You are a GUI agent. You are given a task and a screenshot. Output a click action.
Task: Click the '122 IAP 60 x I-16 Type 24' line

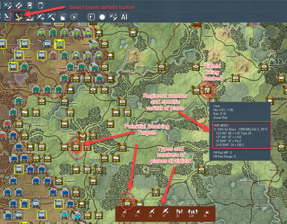(233, 133)
